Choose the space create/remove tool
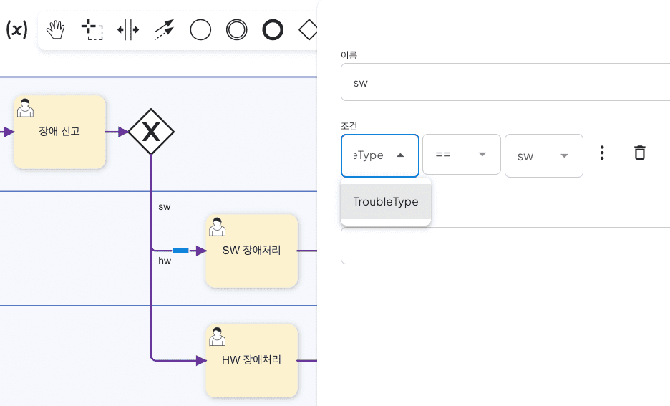The image size is (670, 406). [x=128, y=30]
